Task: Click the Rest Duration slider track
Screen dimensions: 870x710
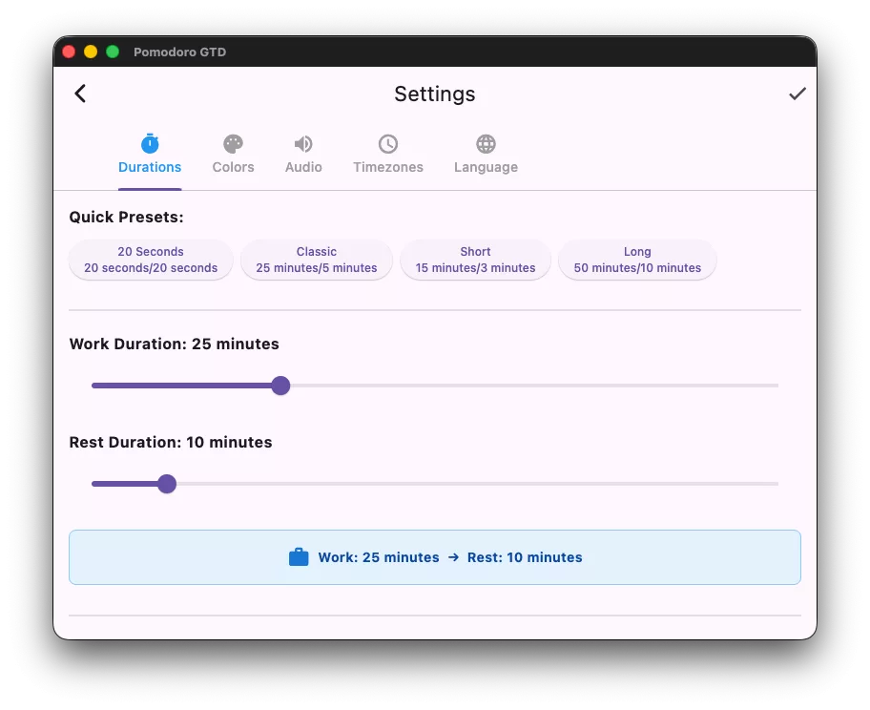Action: click(435, 484)
